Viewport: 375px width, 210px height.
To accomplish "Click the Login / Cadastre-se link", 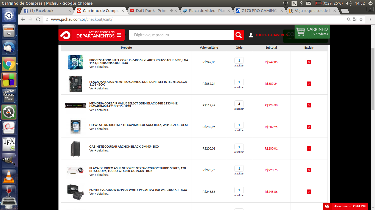I will click(273, 35).
